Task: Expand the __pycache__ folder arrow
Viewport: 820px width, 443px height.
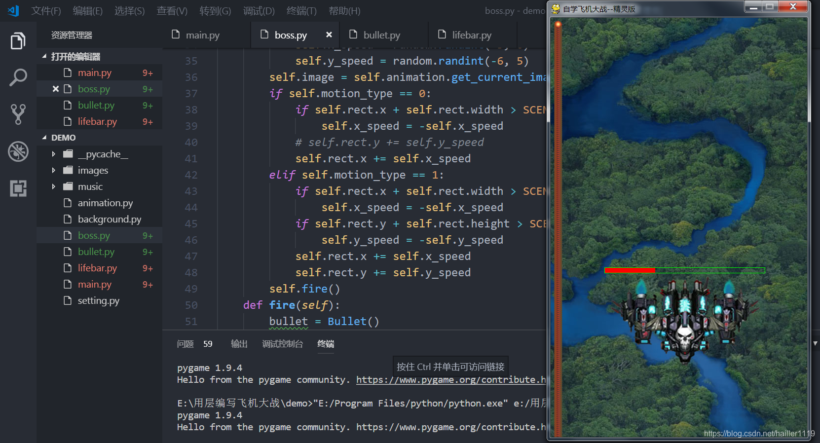Action: click(53, 154)
